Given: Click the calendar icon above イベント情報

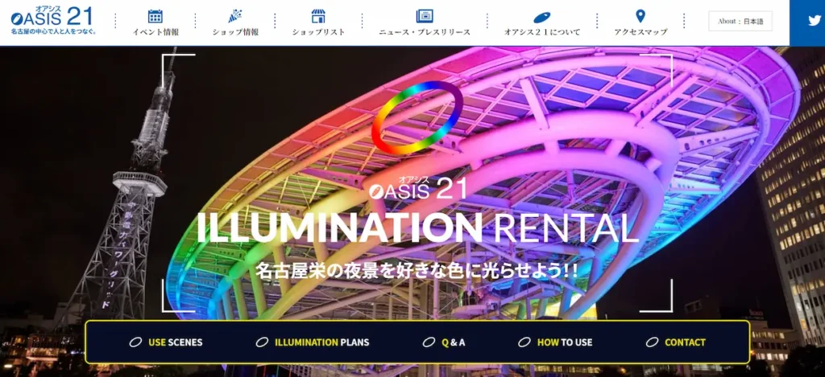Looking at the screenshot, I should point(155,16).
